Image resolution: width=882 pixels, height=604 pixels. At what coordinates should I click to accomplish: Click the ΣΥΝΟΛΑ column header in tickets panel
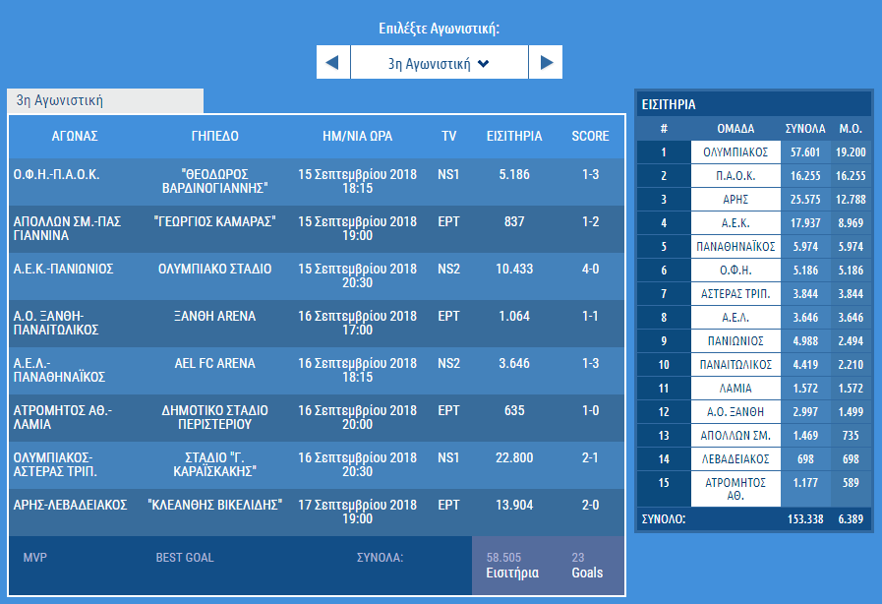click(804, 129)
